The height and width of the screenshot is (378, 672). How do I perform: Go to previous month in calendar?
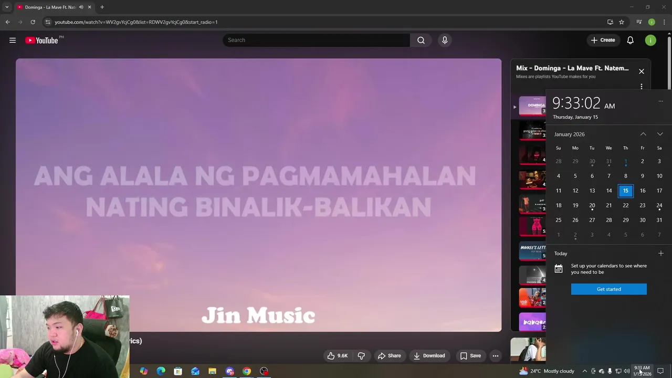coord(643,134)
